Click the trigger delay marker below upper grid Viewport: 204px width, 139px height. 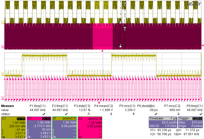pos(103,51)
